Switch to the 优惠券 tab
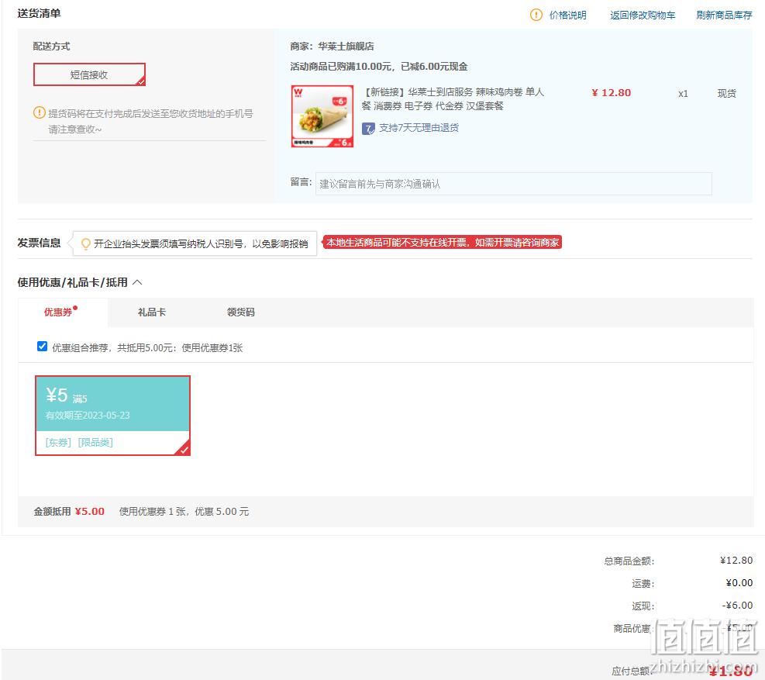Viewport: 765px width, 680px height. click(60, 312)
